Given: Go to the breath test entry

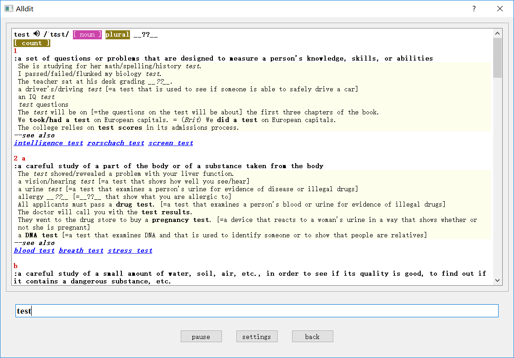Looking at the screenshot, I should [x=81, y=250].
